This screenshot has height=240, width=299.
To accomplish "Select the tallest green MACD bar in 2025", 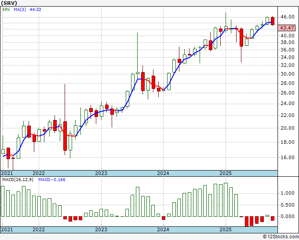I will pyautogui.click(x=226, y=200).
